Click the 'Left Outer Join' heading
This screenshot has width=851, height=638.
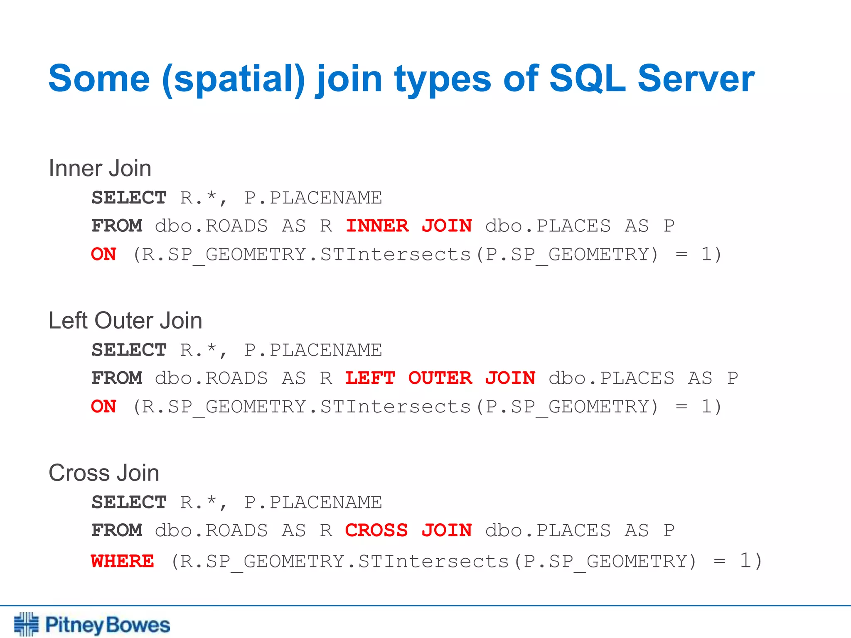tap(125, 321)
